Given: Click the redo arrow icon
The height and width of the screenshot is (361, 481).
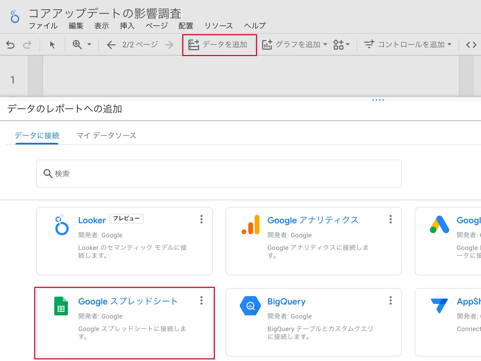Looking at the screenshot, I should (27, 45).
